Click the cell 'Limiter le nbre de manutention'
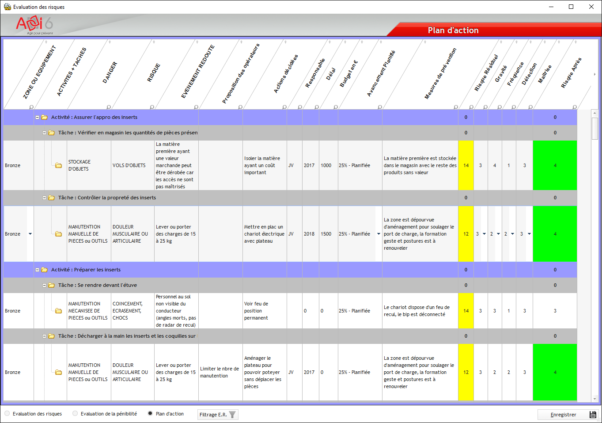This screenshot has width=602, height=423. (220, 373)
